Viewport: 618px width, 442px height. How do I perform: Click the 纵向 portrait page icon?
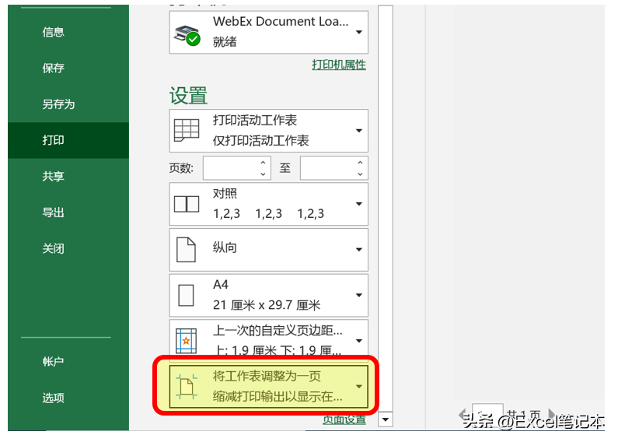pyautogui.click(x=186, y=250)
